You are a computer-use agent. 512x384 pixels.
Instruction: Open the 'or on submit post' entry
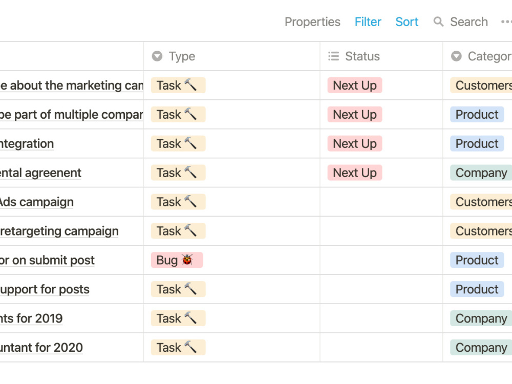tap(47, 260)
